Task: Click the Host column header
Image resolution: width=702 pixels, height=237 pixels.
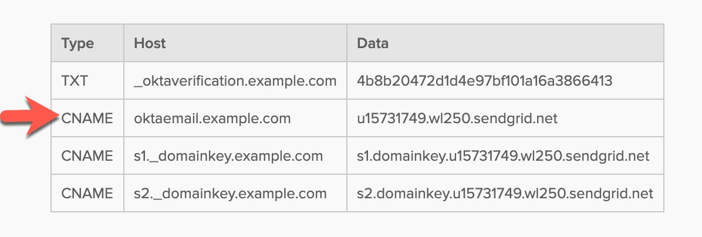Action: click(x=150, y=43)
